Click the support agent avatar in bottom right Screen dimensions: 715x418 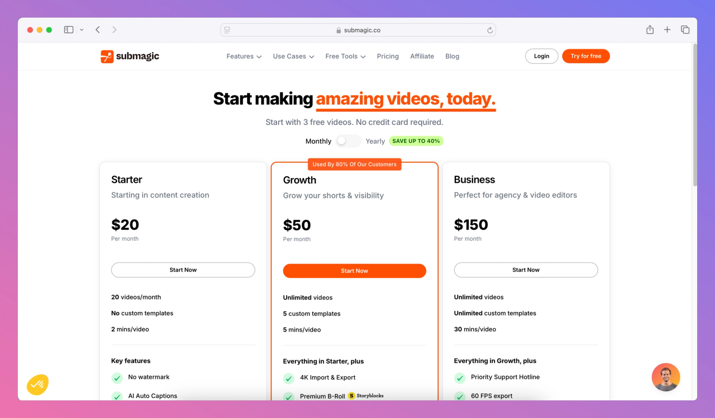667,377
